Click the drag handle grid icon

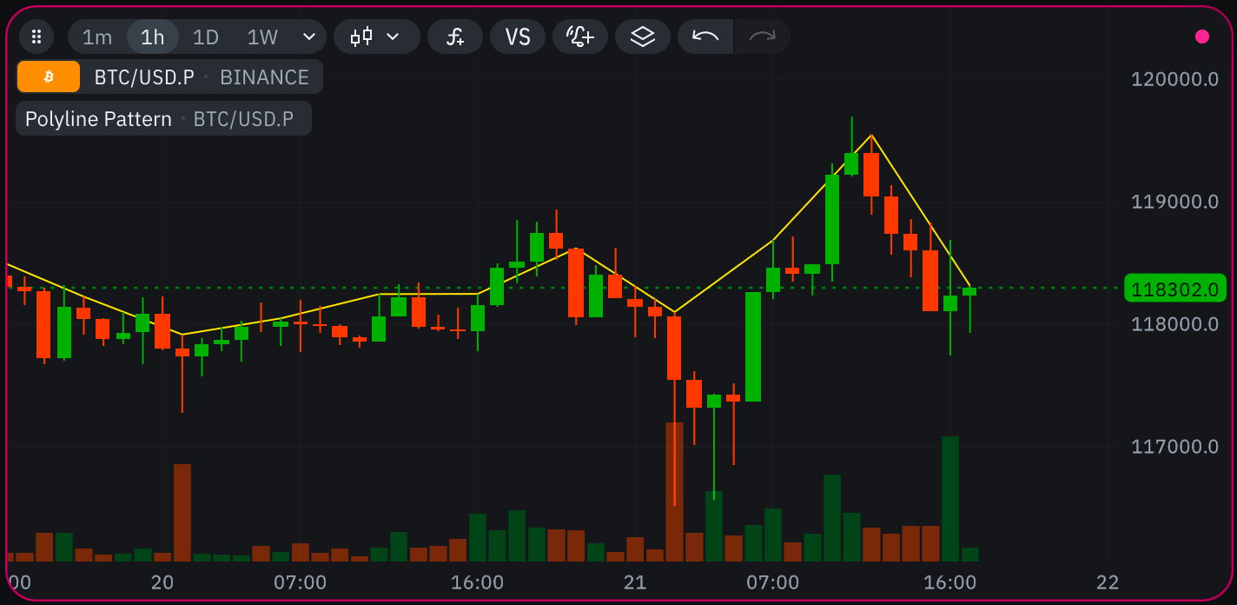click(36, 37)
